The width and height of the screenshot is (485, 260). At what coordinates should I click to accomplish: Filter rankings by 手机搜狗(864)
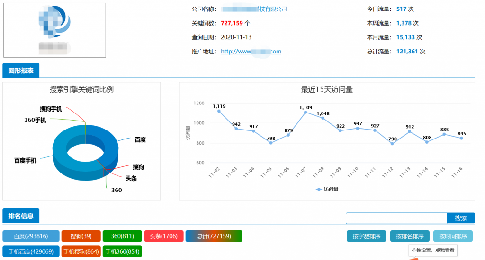(81, 251)
